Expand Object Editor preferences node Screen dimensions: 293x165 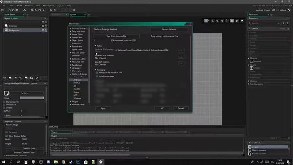coord(71,40)
